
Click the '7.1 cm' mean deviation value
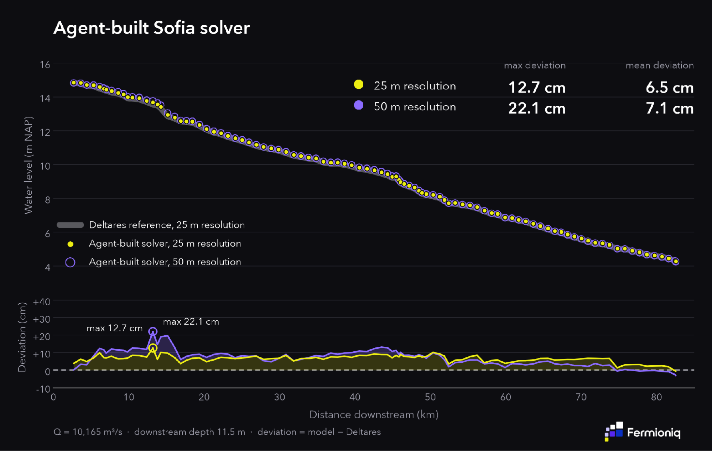(x=670, y=108)
